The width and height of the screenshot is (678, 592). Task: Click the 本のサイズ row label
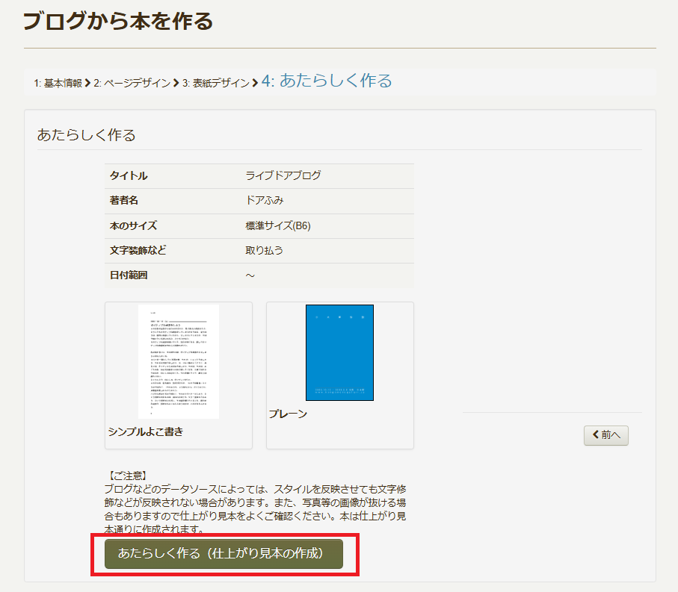pyautogui.click(x=134, y=225)
